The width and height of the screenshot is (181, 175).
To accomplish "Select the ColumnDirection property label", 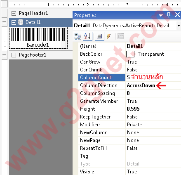I will click(x=99, y=85).
